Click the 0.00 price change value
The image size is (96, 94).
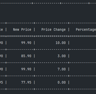(62, 82)
